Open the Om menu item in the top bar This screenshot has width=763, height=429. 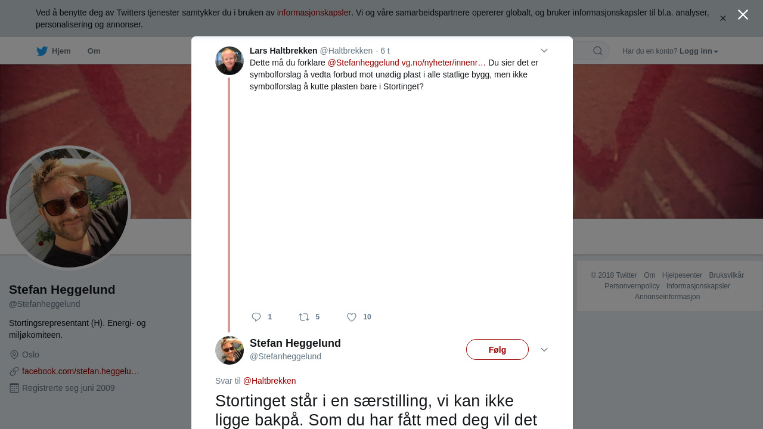(x=94, y=51)
